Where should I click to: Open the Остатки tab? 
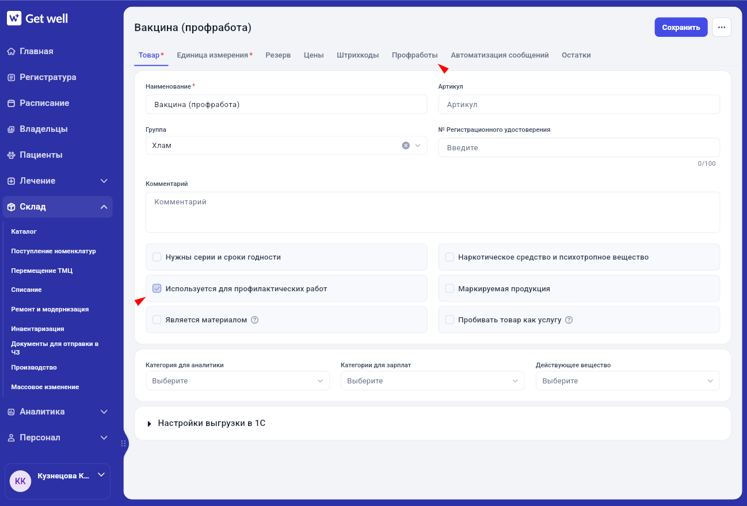[x=576, y=55]
